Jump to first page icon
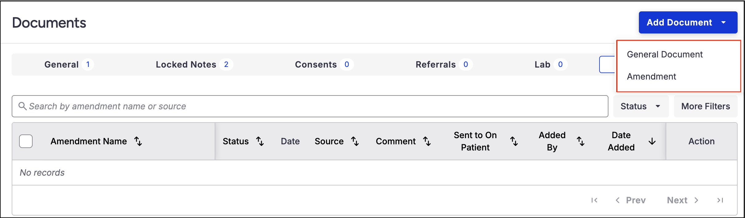 594,200
